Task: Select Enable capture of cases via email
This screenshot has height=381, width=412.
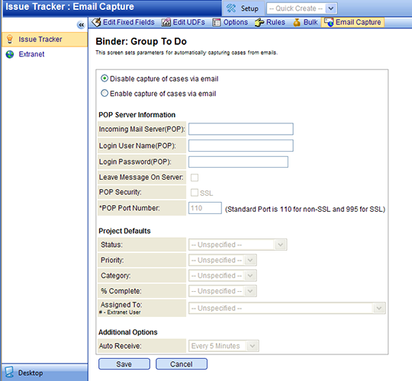Action: [105, 93]
